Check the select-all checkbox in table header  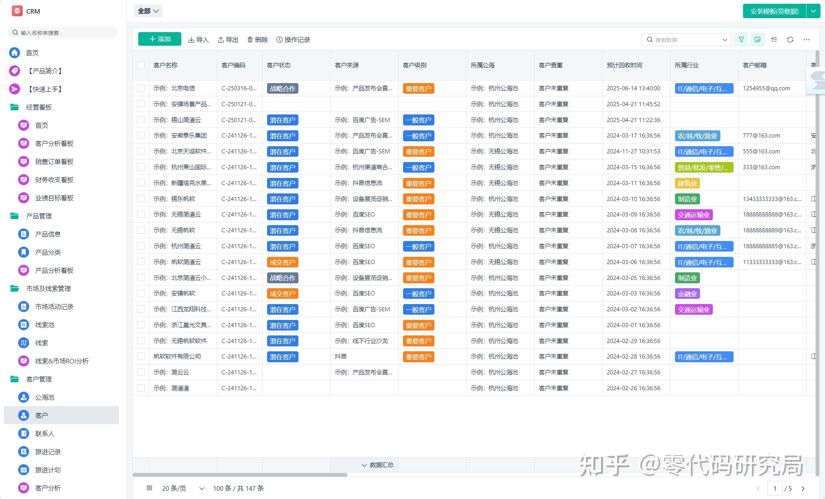pos(141,65)
